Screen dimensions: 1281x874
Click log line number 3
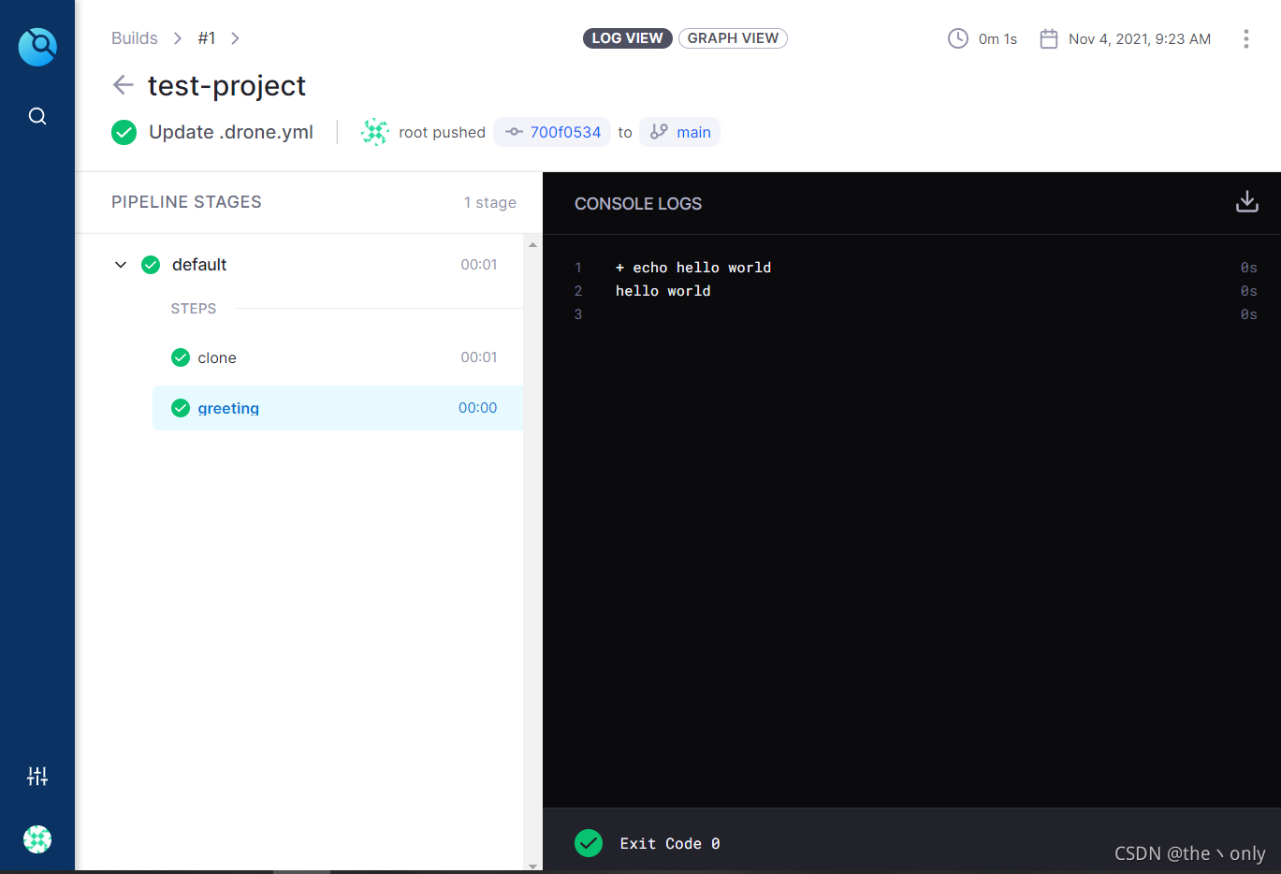tap(578, 314)
